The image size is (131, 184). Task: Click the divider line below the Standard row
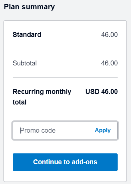coord(65,49)
